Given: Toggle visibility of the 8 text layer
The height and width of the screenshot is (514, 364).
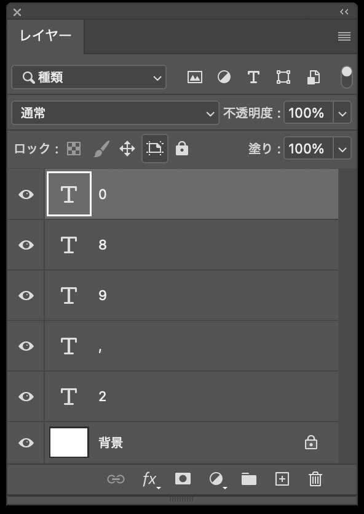Looking at the screenshot, I should pos(25,245).
